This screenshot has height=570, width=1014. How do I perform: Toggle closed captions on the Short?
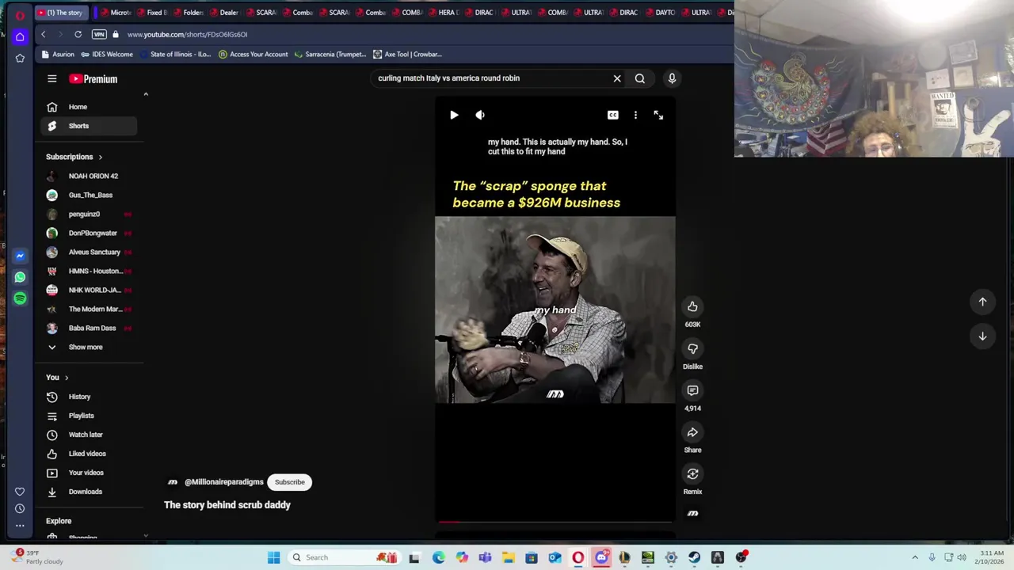(x=613, y=115)
